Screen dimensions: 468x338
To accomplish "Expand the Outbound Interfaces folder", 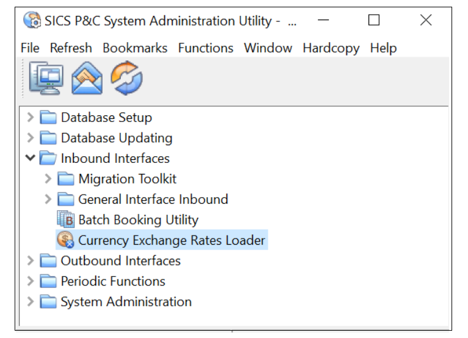I will [x=31, y=261].
